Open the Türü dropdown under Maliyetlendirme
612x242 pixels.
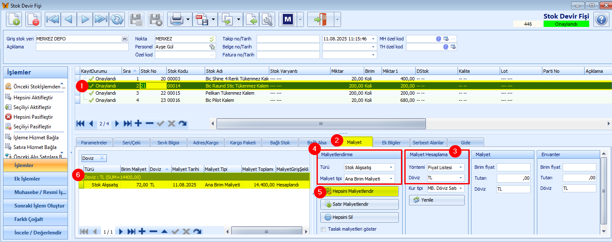pos(391,168)
